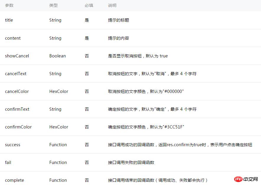The width and height of the screenshot is (261, 185).
Task: Click the HexColor type label for cancelColor
Action: click(x=58, y=91)
